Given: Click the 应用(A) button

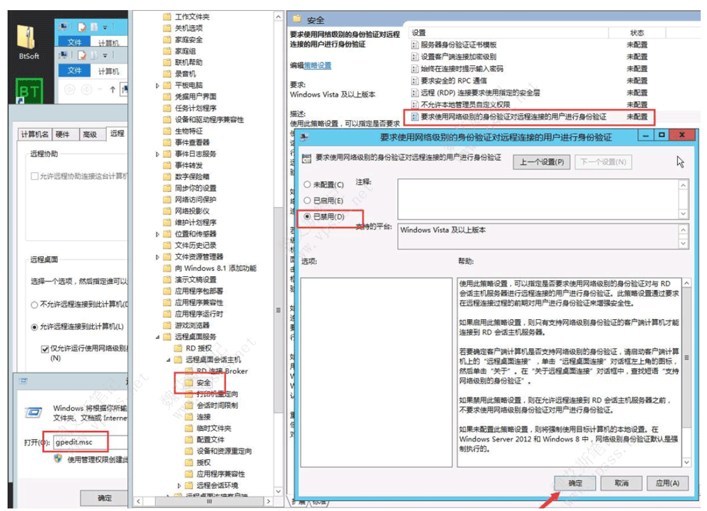Looking at the screenshot, I should pyautogui.click(x=667, y=483).
